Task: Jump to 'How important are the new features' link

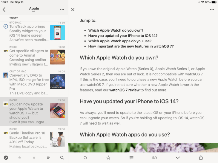Action: (x=131, y=46)
